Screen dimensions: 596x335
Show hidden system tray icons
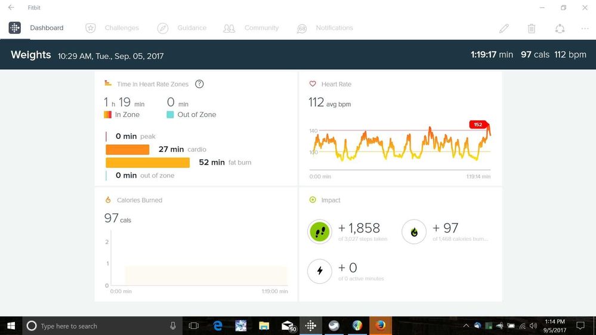pos(465,326)
